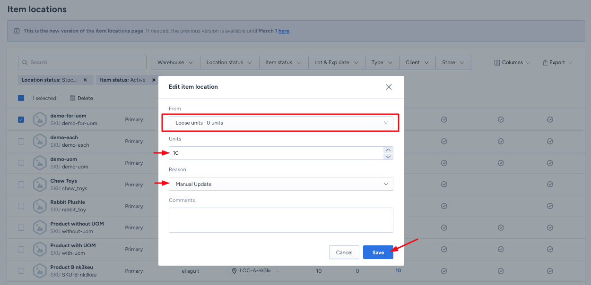Follow the 'here' link to the previous version
The image size is (591, 285).
[x=284, y=31]
